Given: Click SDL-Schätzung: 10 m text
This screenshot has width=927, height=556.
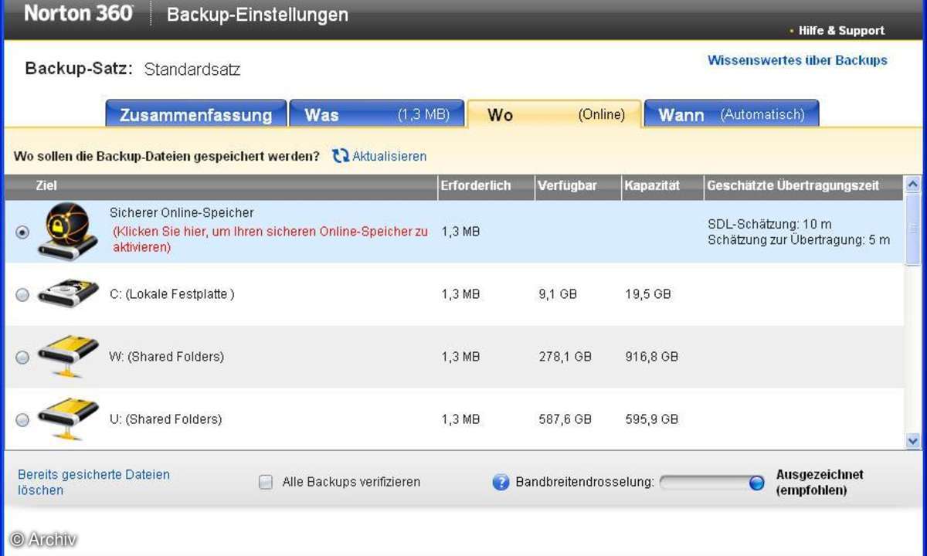Looking at the screenshot, I should coord(769,224).
